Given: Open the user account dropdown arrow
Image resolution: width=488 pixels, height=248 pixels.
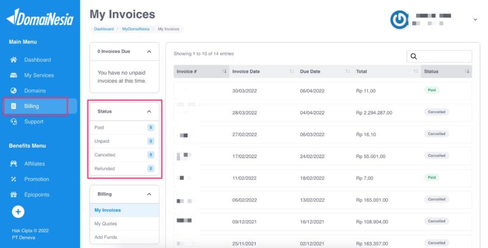Looking at the screenshot, I should [475, 20].
